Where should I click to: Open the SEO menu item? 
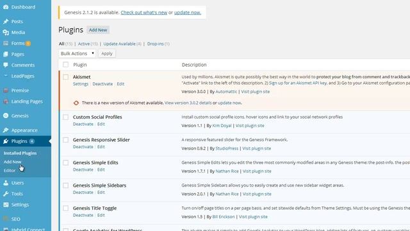15,219
